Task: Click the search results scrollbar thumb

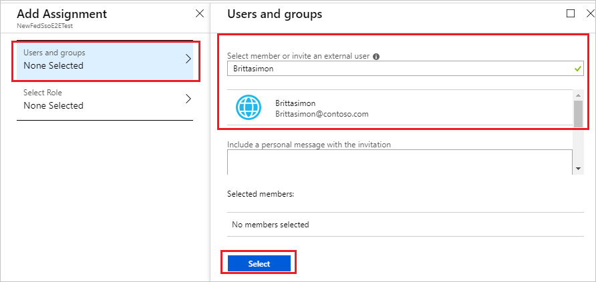Action: click(x=578, y=113)
